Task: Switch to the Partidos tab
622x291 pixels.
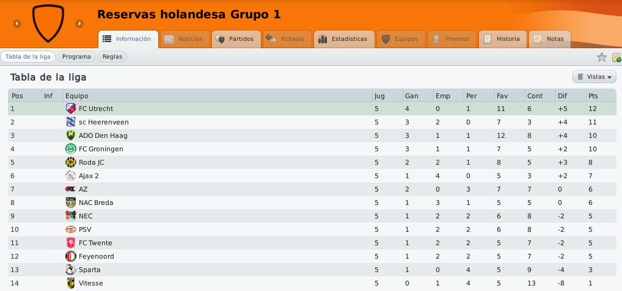Action: (236, 39)
